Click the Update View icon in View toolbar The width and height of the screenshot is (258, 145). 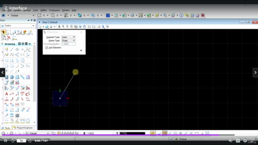[59, 27]
